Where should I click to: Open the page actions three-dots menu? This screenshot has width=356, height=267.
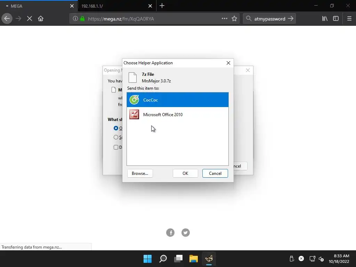click(x=225, y=19)
